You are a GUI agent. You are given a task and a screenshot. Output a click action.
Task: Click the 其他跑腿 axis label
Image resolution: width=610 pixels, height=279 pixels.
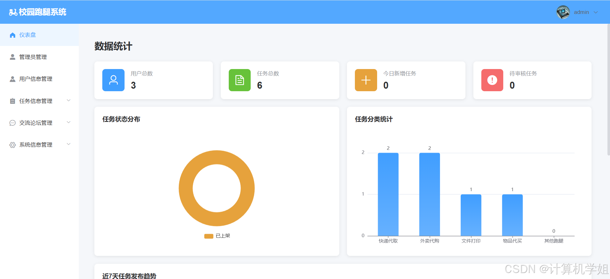pyautogui.click(x=554, y=241)
